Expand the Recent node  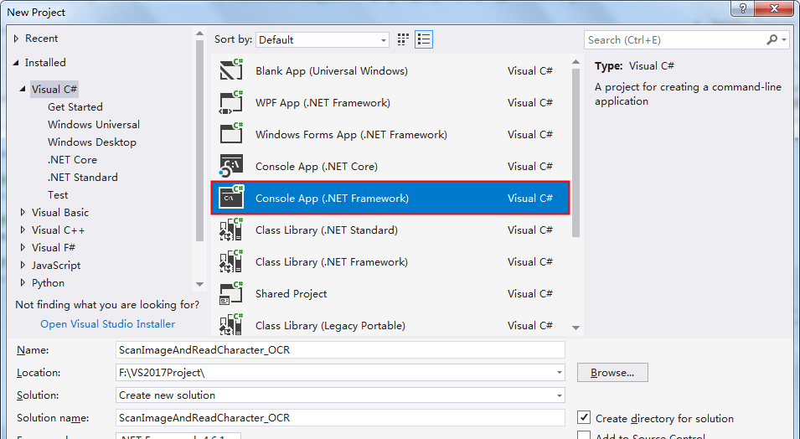click(x=16, y=39)
